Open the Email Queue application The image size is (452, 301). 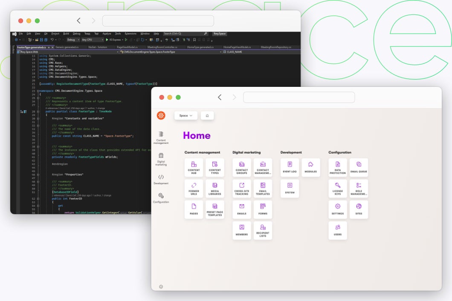359,167
